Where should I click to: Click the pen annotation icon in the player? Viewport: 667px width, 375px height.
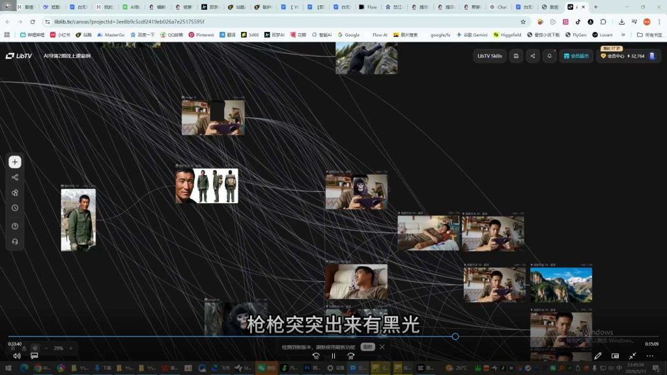598,356
